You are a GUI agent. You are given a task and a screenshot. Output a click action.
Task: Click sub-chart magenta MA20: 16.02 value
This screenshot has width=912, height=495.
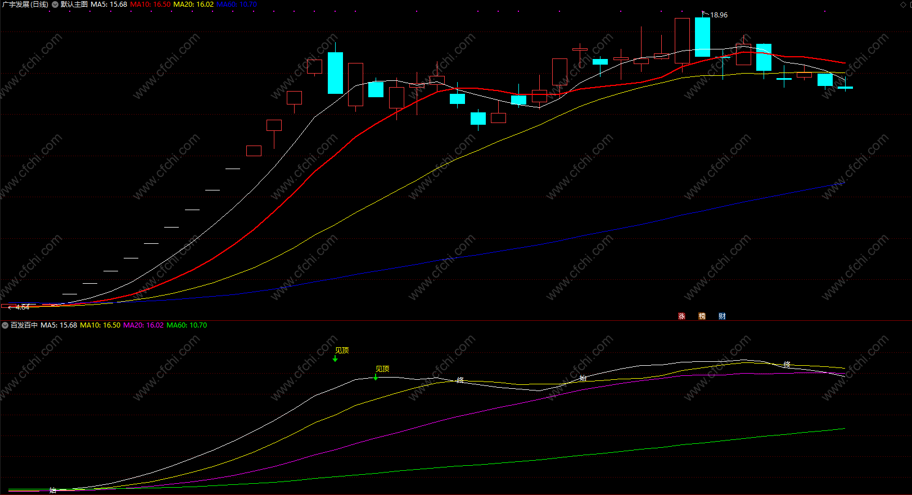143,325
